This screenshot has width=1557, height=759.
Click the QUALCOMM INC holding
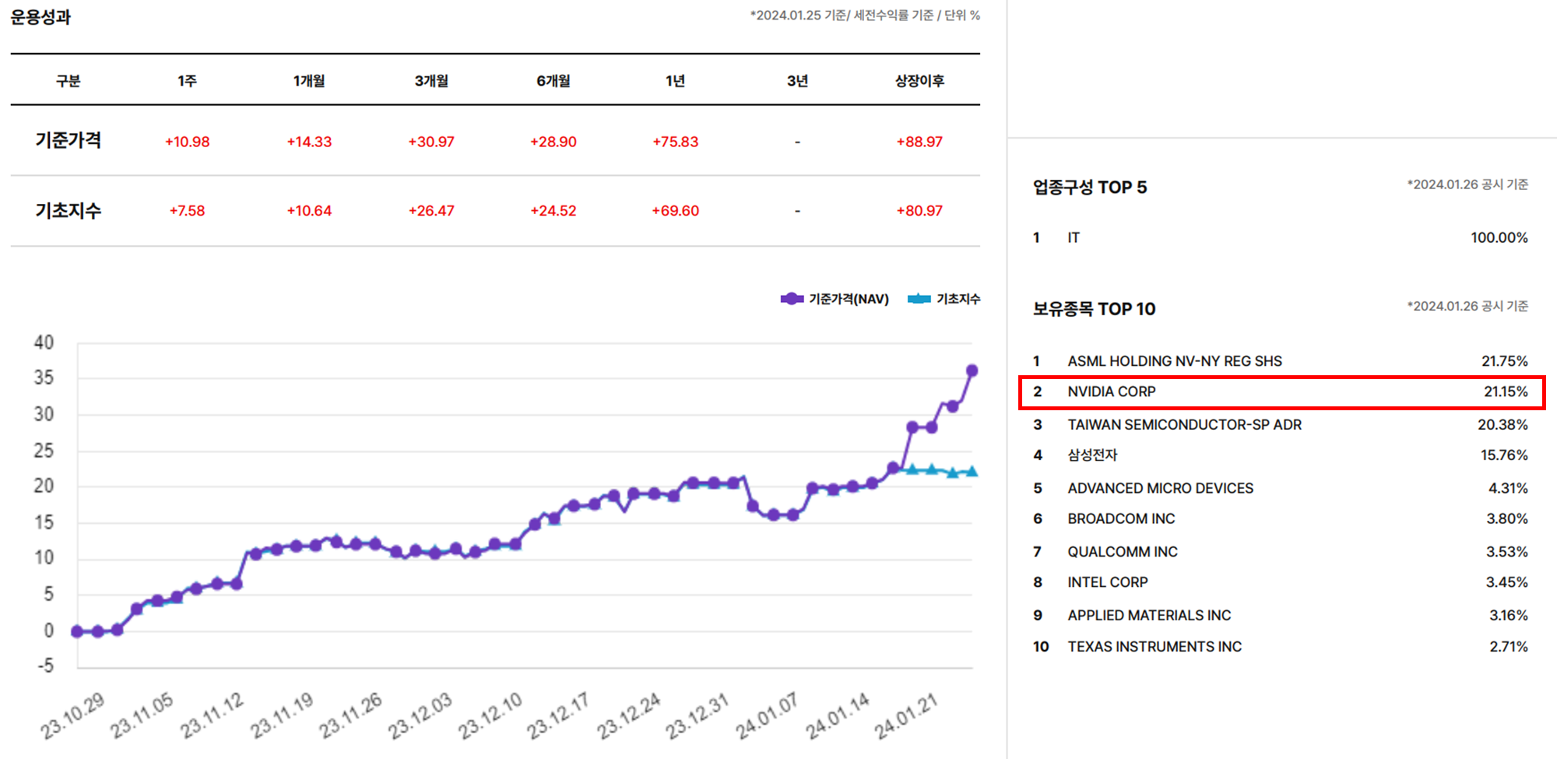[x=1122, y=552]
